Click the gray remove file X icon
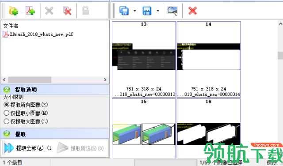Viewport: 283px width, 166px height. pos(49,11)
